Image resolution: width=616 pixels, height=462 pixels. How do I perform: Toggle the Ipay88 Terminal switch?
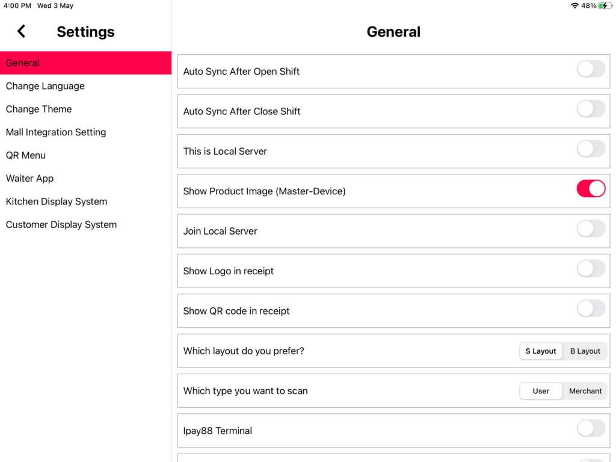591,428
